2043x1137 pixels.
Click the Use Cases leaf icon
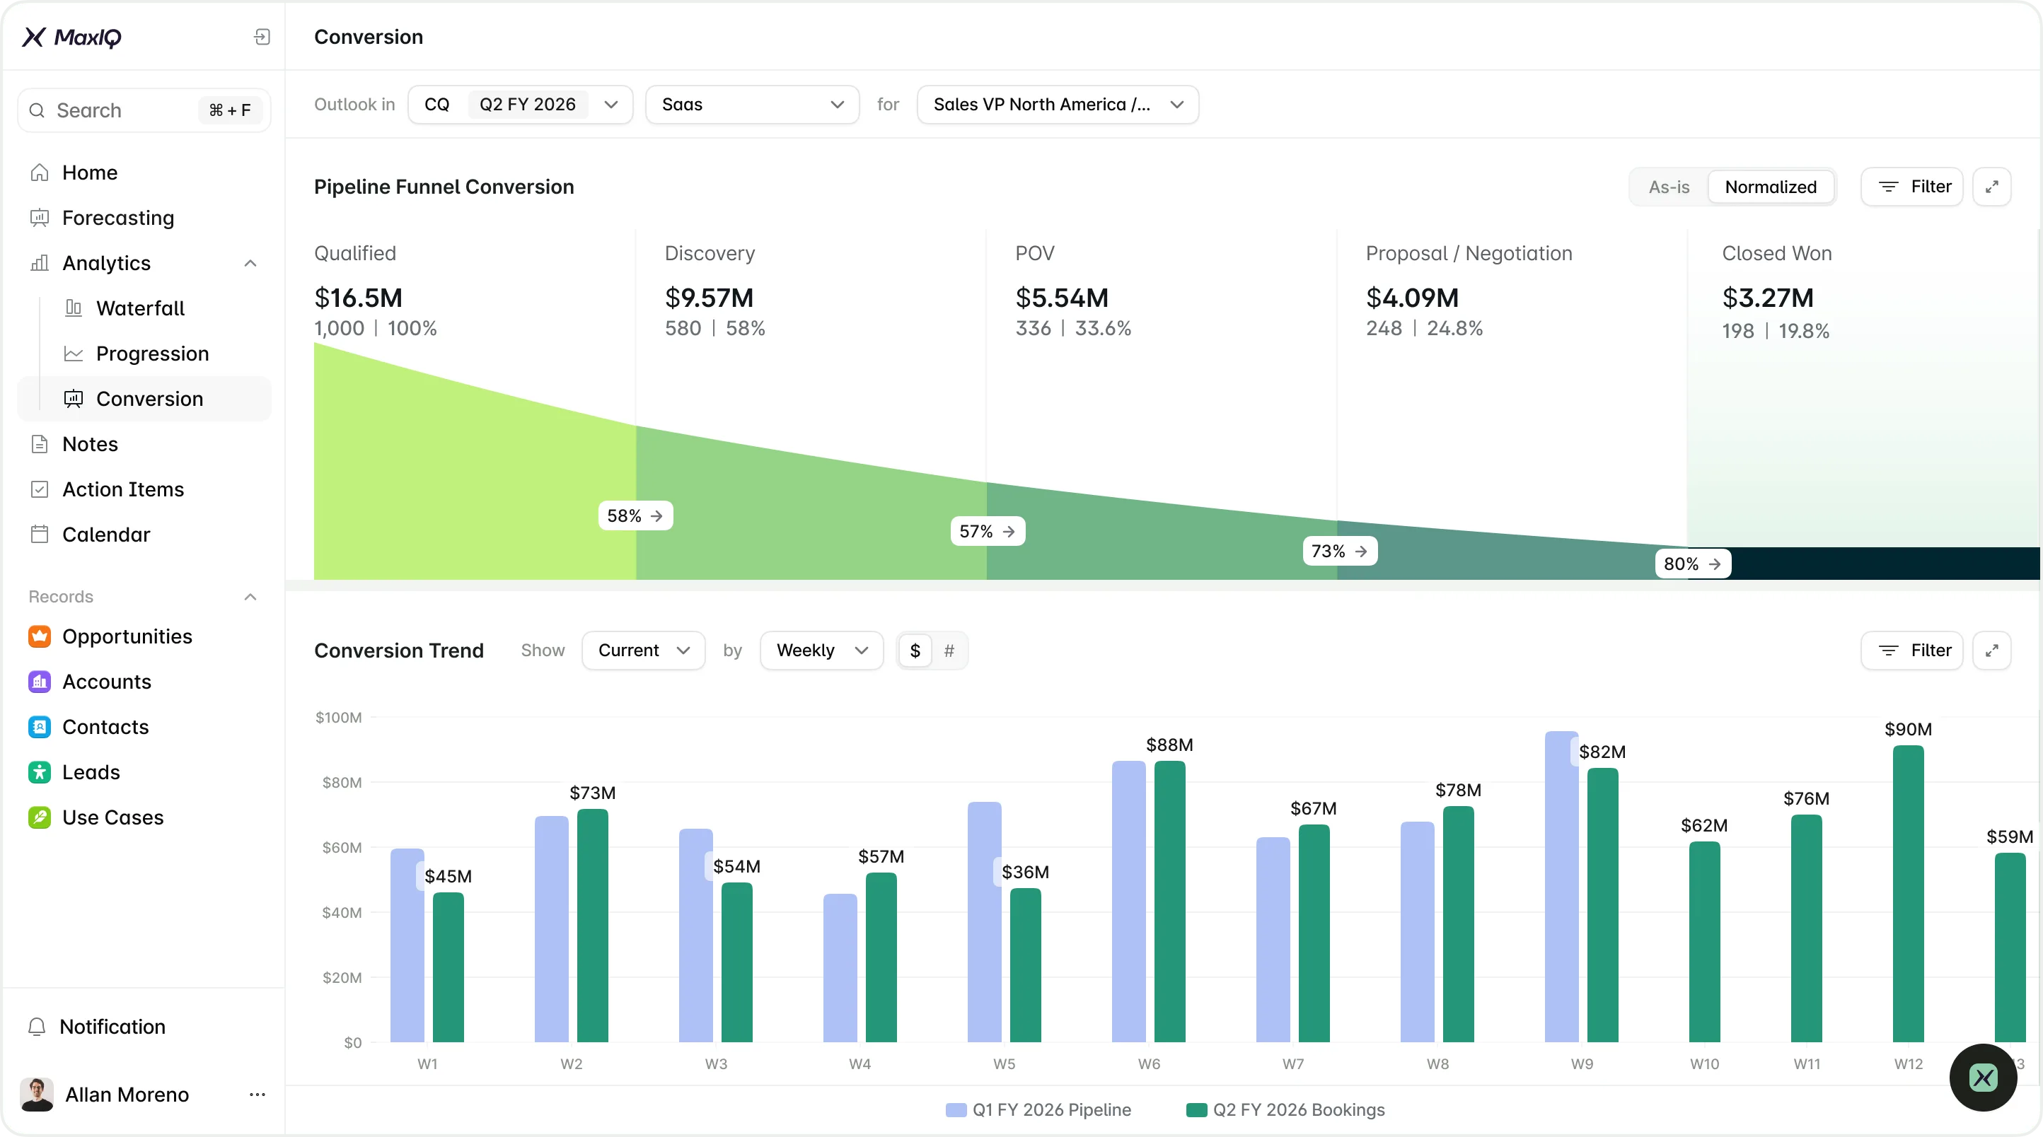(40, 817)
